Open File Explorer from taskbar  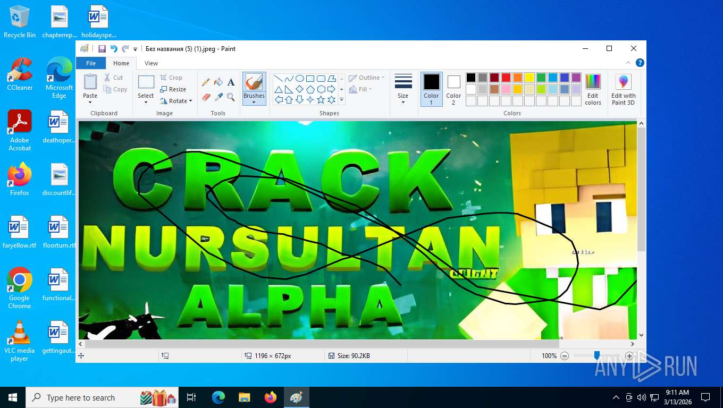[x=245, y=397]
